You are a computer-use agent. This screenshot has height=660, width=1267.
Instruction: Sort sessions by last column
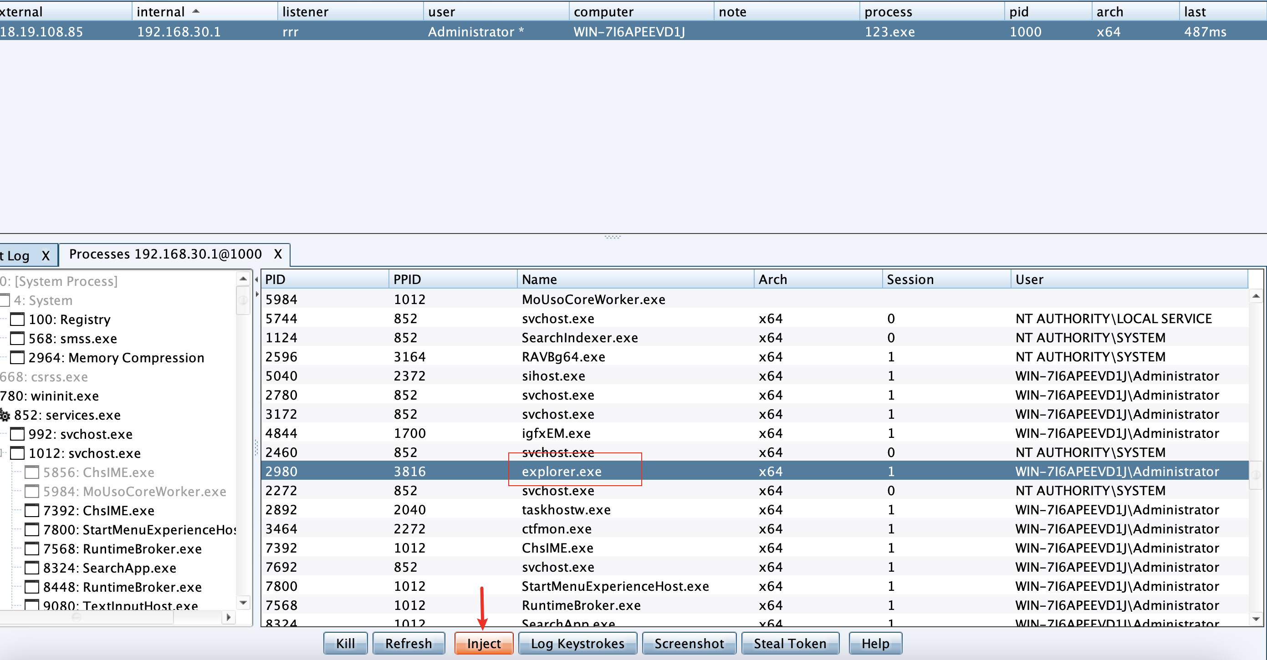click(x=1223, y=11)
